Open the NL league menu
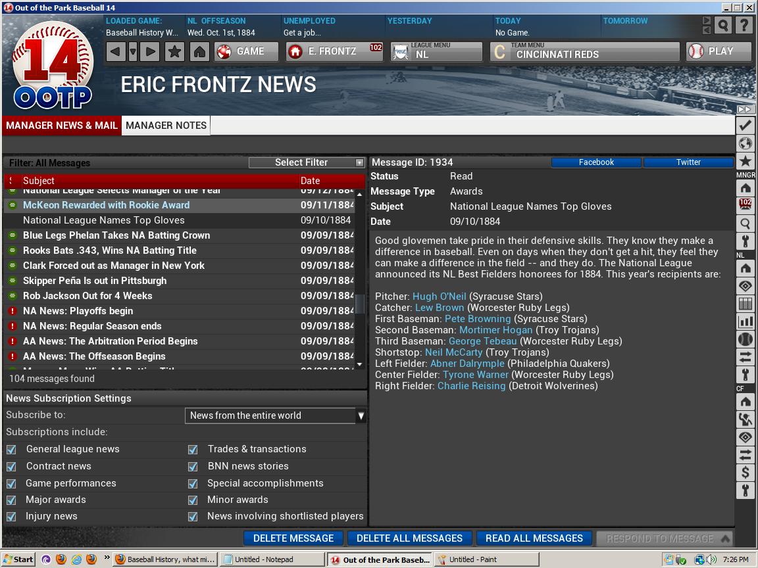This screenshot has height=568, width=758. 436,52
